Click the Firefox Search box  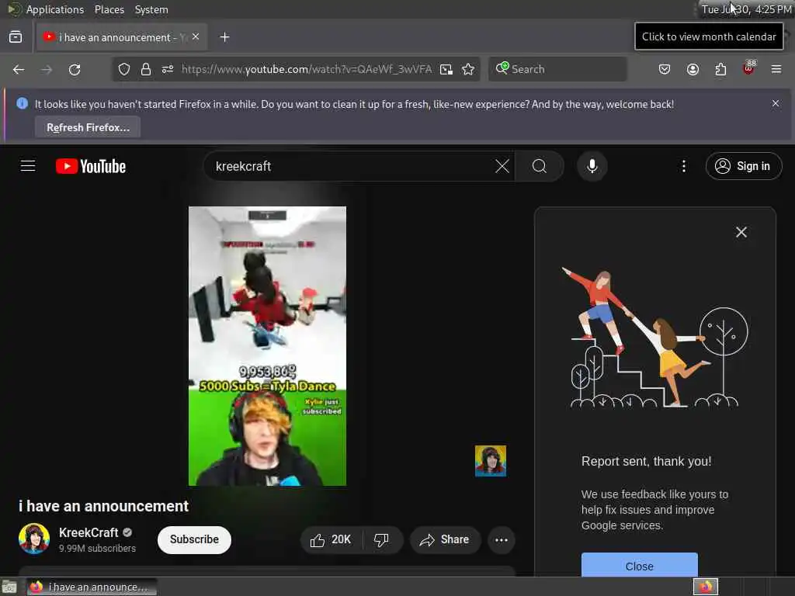pos(557,69)
